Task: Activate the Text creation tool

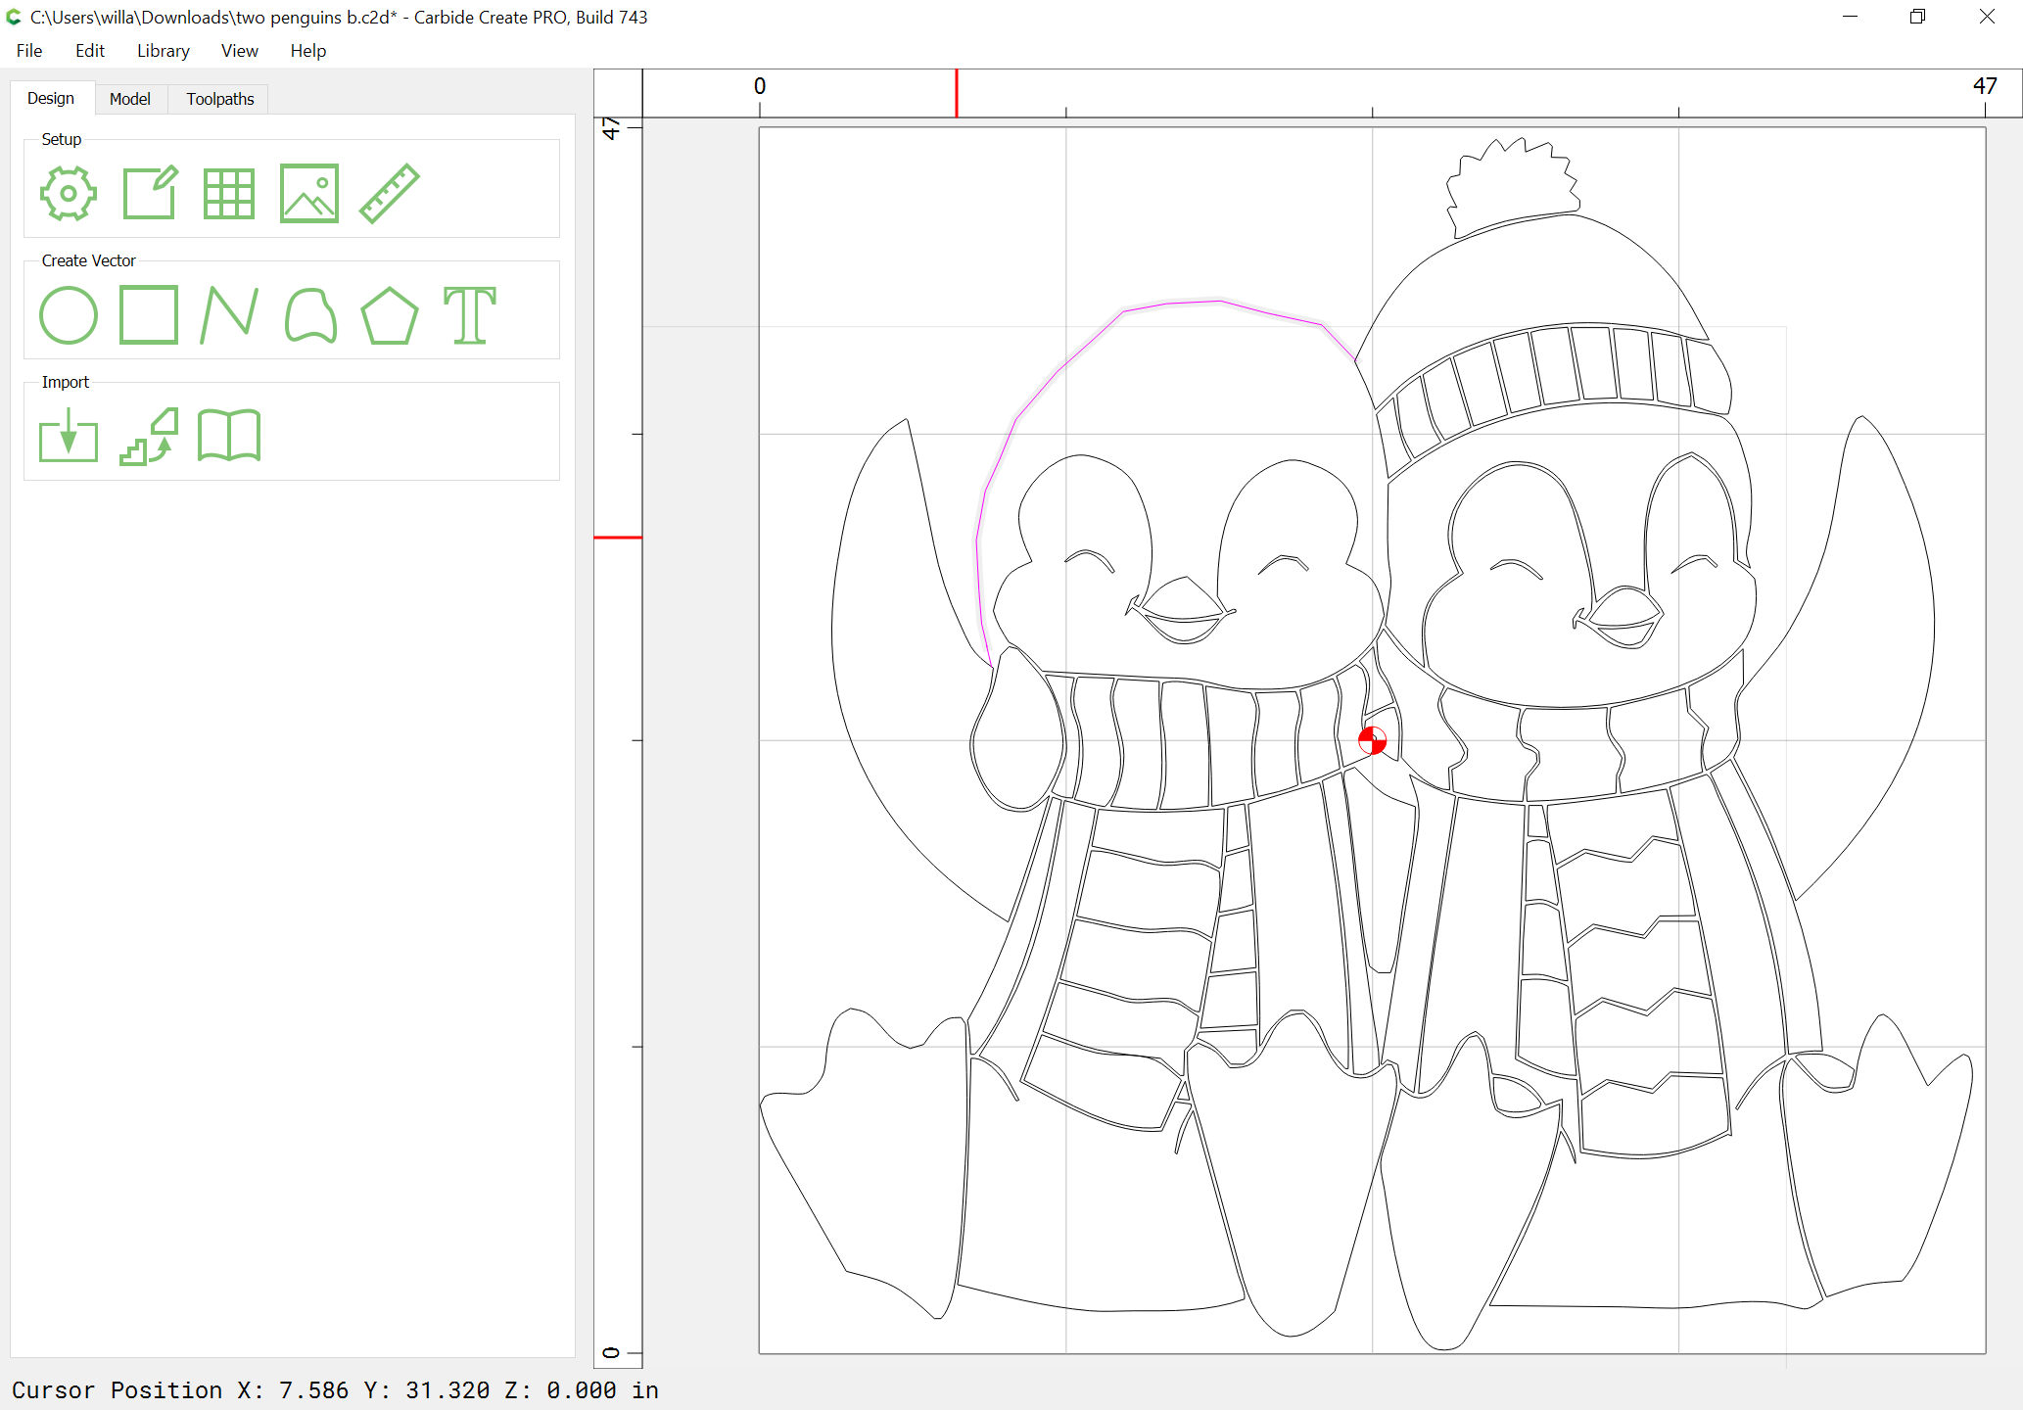Action: [x=470, y=315]
